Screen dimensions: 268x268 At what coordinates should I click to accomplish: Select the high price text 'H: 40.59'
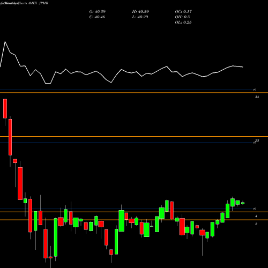pos(140,12)
